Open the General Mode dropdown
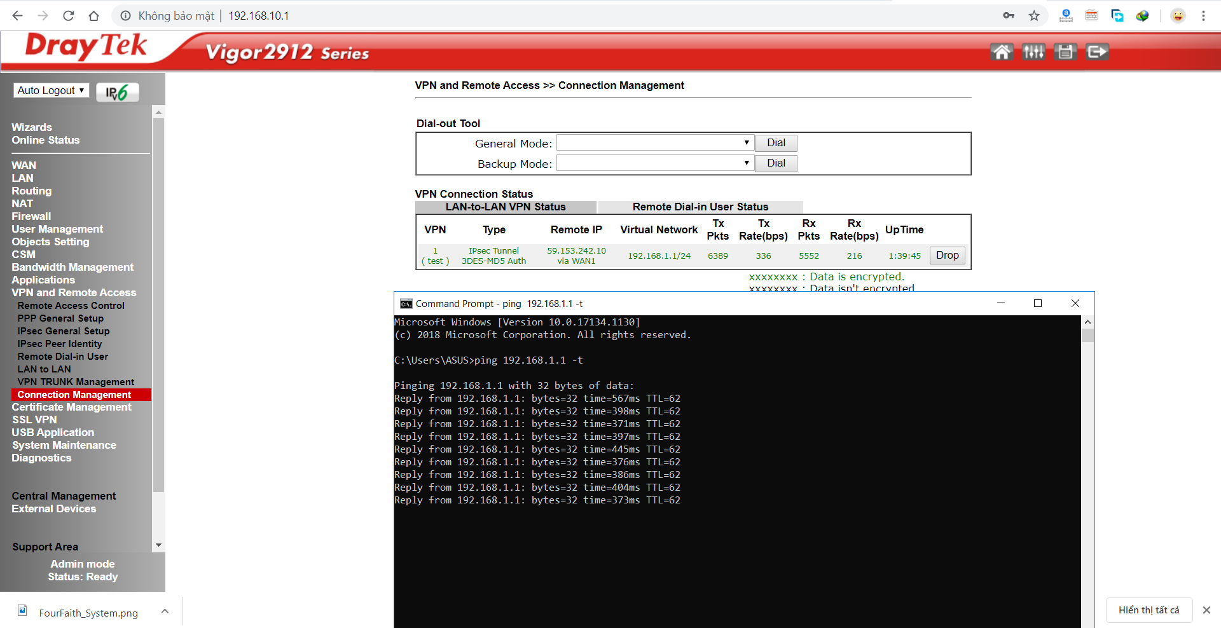This screenshot has height=628, width=1221. tap(655, 143)
